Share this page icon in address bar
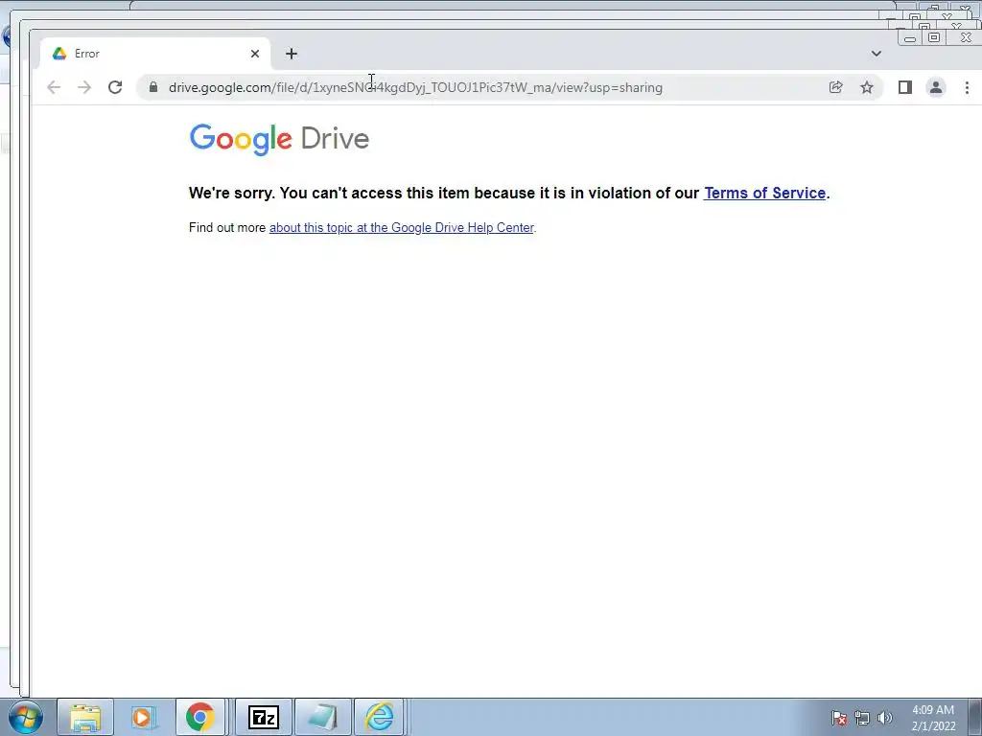 (x=835, y=87)
